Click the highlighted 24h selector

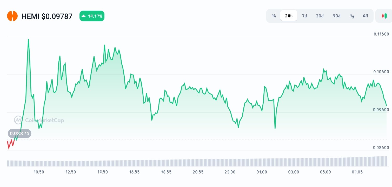tap(288, 16)
